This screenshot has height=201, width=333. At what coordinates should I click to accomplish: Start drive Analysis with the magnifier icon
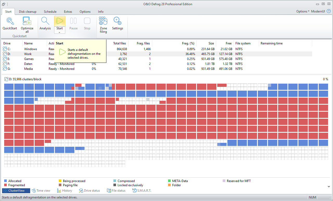[x=45, y=21]
